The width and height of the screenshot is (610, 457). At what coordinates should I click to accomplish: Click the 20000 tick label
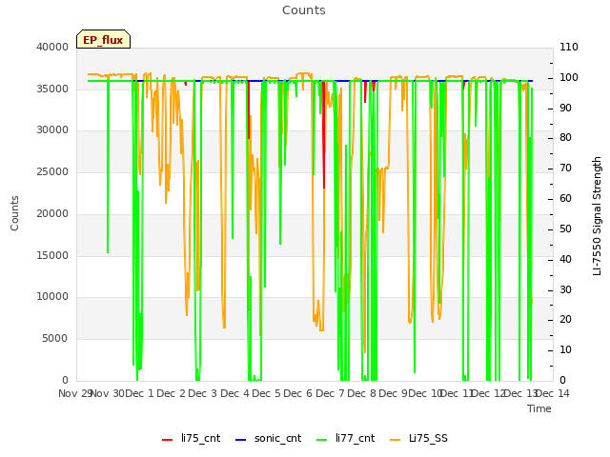tap(52, 213)
